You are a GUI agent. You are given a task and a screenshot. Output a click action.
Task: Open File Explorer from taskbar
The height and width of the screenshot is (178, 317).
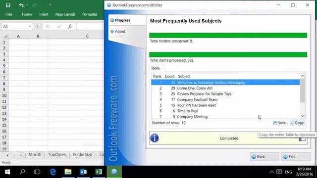coord(68,172)
